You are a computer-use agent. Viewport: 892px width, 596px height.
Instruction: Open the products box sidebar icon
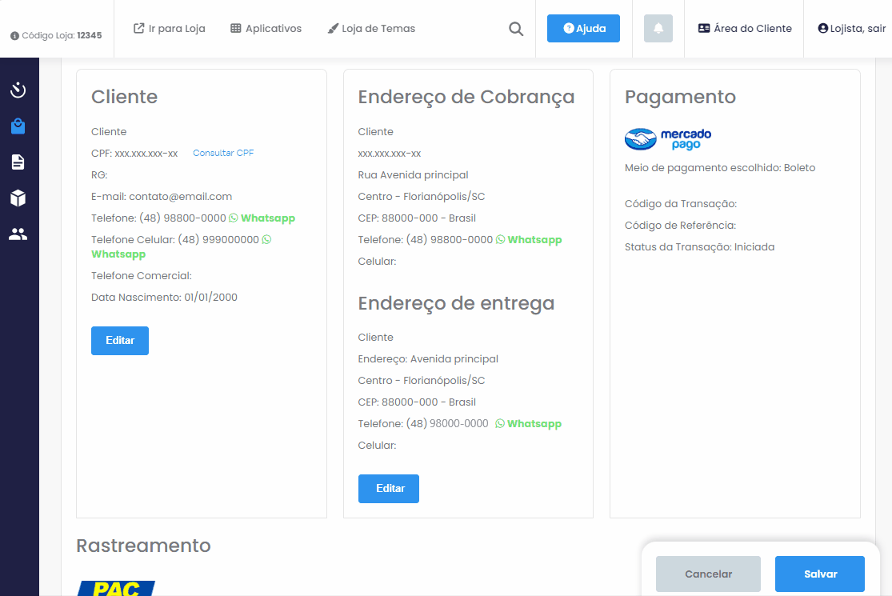(x=18, y=198)
